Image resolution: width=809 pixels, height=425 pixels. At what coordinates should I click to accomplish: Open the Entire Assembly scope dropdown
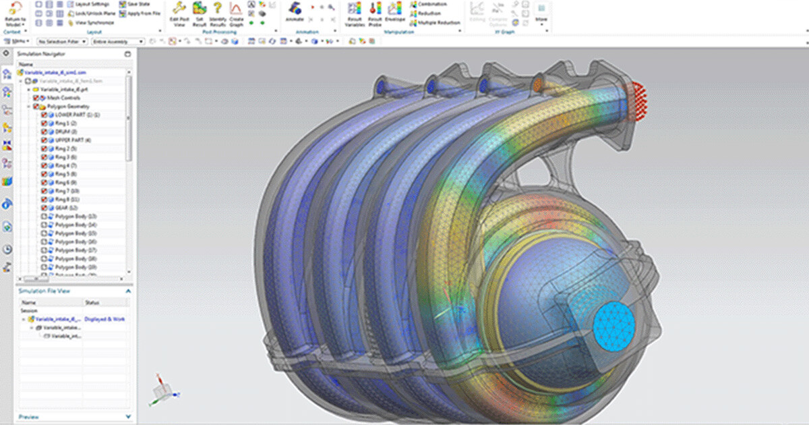(x=118, y=41)
